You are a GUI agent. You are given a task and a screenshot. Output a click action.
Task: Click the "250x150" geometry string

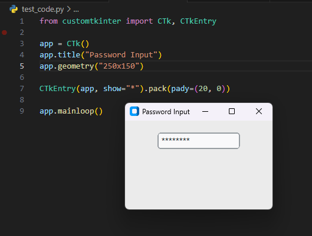coord(119,66)
